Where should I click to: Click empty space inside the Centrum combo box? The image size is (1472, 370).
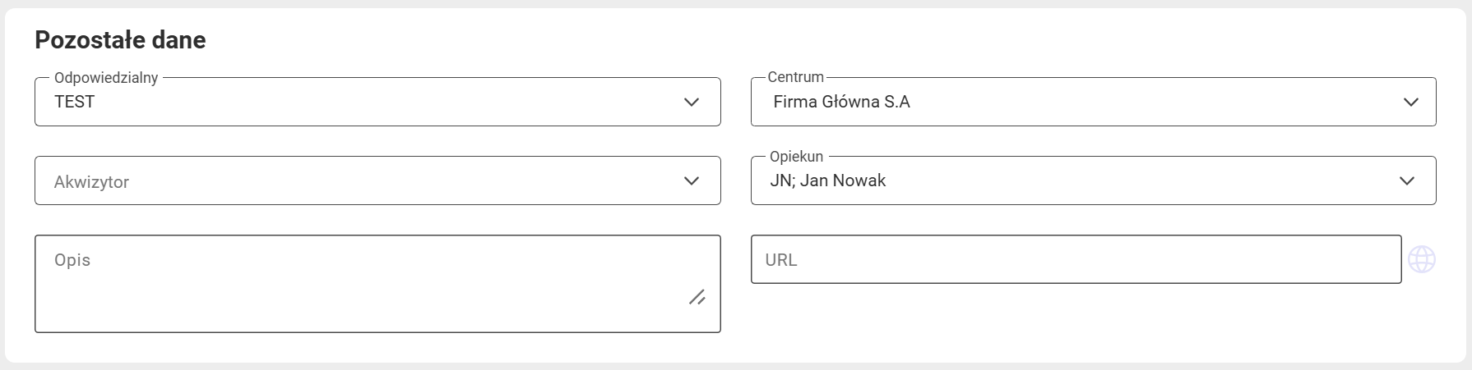click(1151, 102)
